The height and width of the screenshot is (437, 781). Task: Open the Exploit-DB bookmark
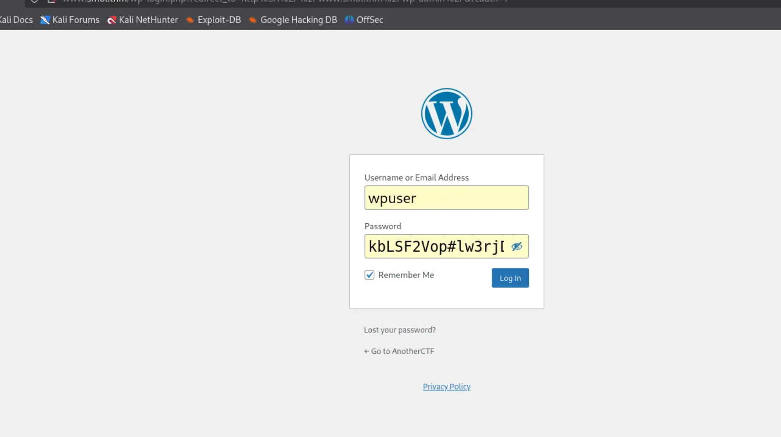point(213,20)
